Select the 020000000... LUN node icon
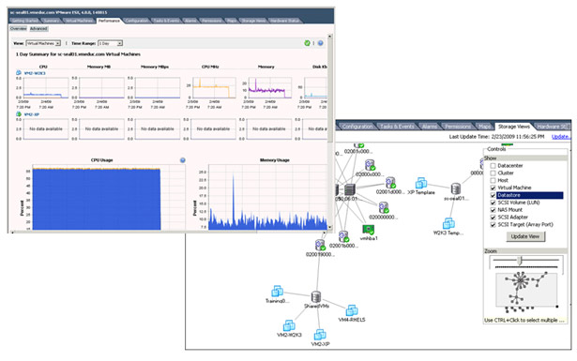Screen dimensions: 577x361 pos(384,208)
